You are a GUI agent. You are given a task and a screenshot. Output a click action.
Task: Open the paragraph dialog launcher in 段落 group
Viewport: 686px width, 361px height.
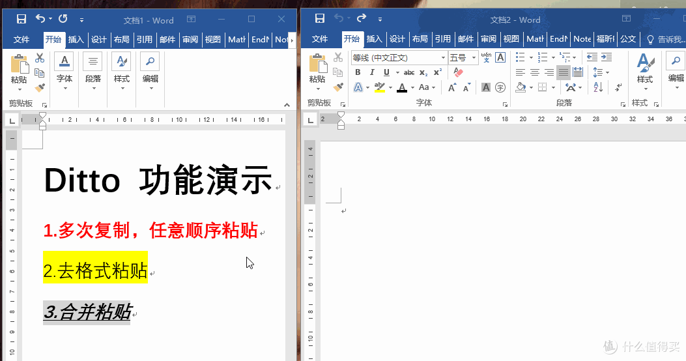pos(623,104)
